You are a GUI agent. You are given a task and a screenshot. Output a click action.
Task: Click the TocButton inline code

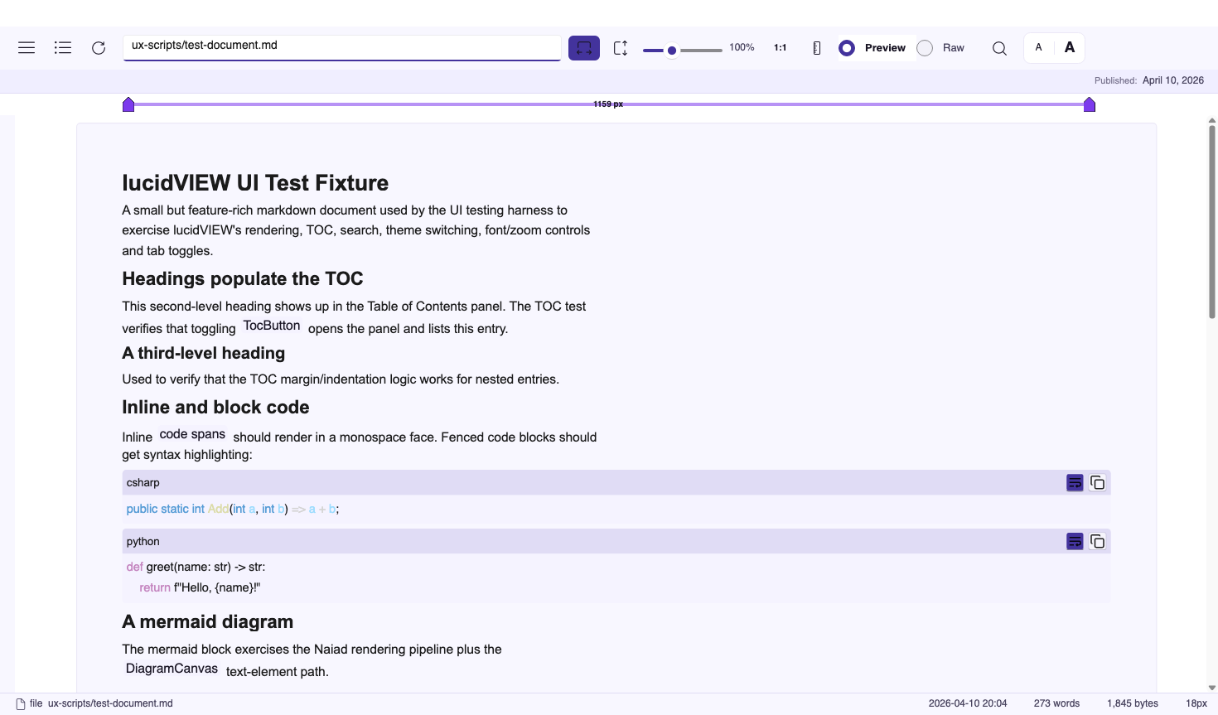(272, 326)
